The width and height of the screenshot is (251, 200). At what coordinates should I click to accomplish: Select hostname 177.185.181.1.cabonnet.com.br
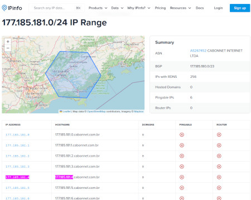click(77, 145)
